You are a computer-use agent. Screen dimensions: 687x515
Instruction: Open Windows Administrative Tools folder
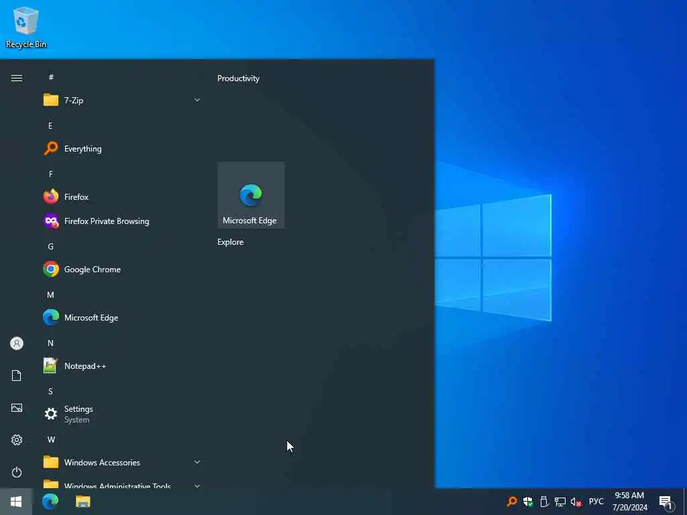(122, 482)
